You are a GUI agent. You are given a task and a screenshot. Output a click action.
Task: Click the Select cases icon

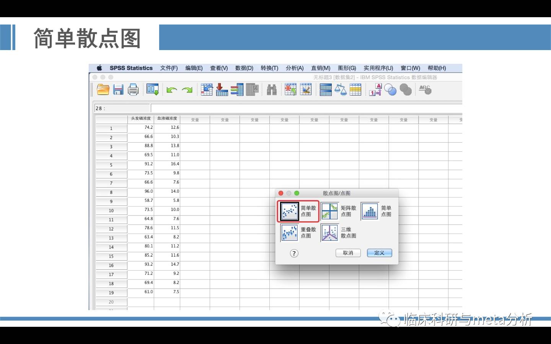355,90
